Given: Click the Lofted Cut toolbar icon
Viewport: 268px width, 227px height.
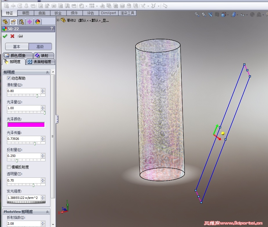Looking at the screenshot, I should (x=67, y=6).
